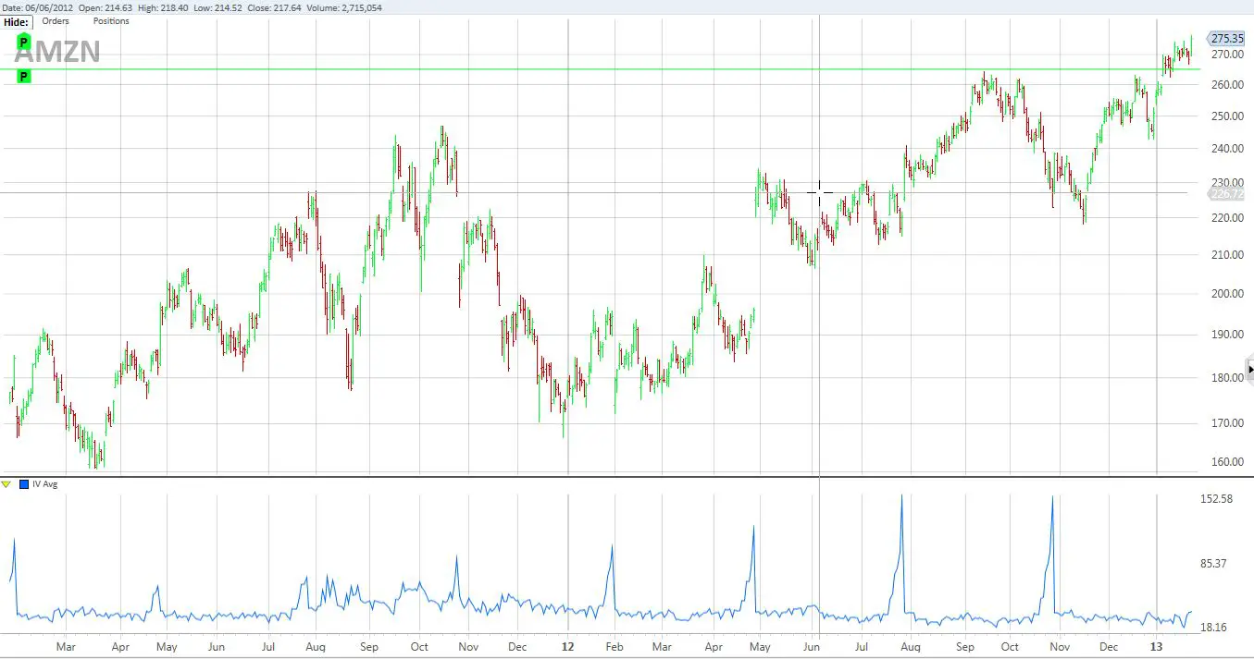
Task: Click the 226.72 crosshair price tag
Action: (1227, 194)
